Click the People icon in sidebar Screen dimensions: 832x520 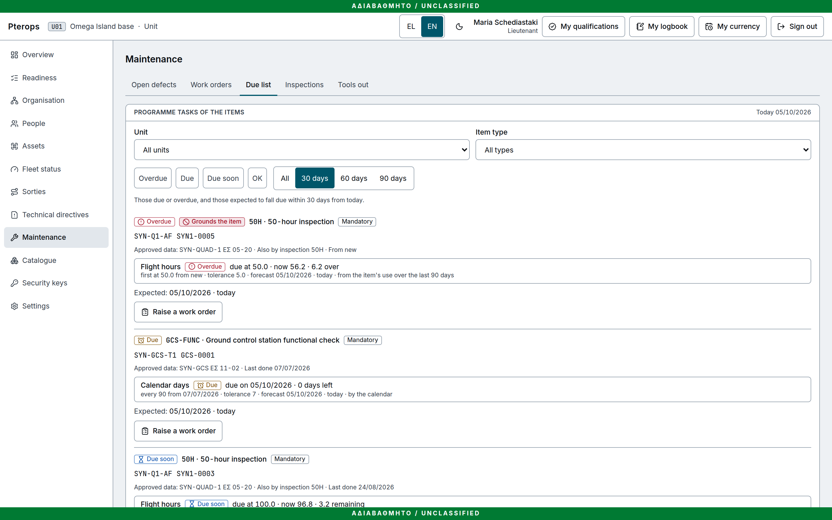click(x=14, y=123)
